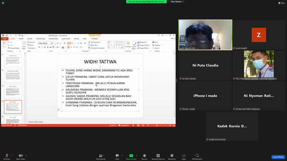Click Format Painter
This screenshot has width=287, height=161.
(13, 48)
